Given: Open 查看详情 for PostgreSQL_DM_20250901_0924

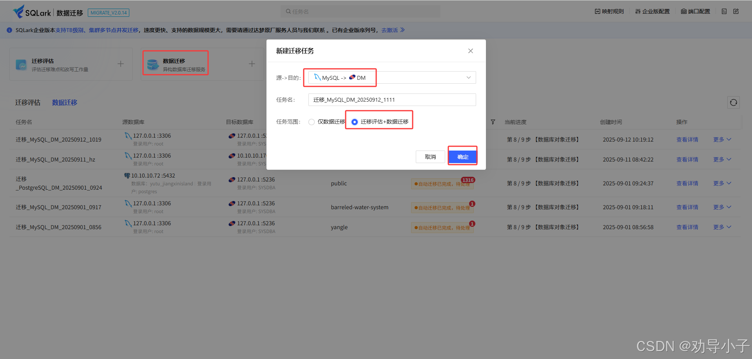Looking at the screenshot, I should [687, 183].
